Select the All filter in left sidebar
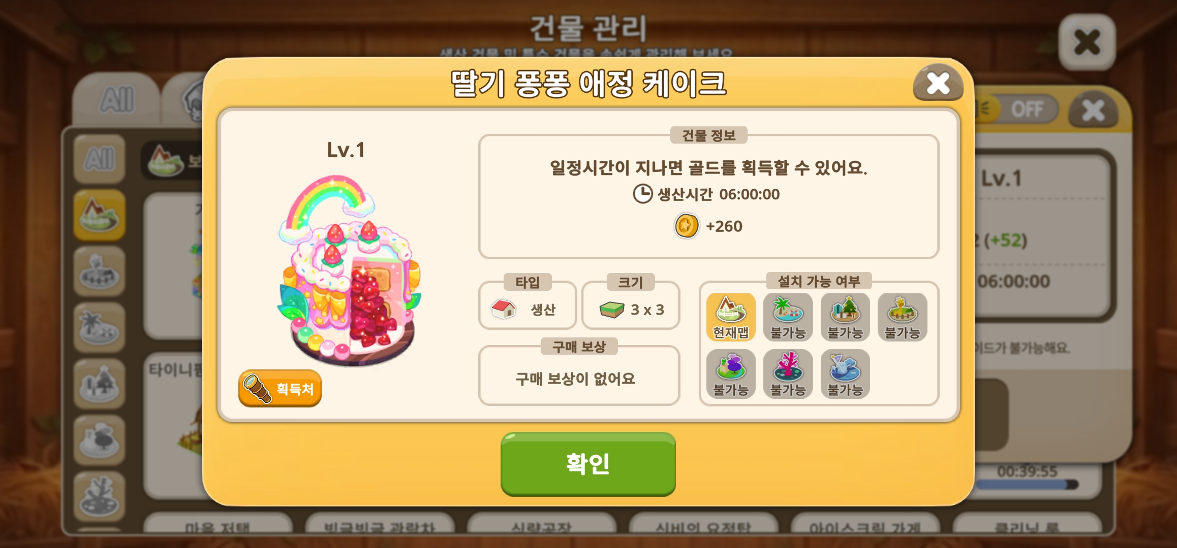The width and height of the screenshot is (1177, 548). point(100,159)
